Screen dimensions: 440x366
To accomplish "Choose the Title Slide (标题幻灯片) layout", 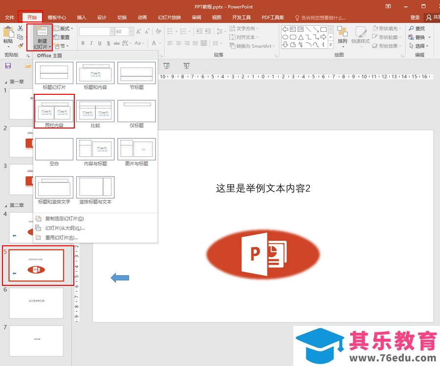I will point(54,76).
